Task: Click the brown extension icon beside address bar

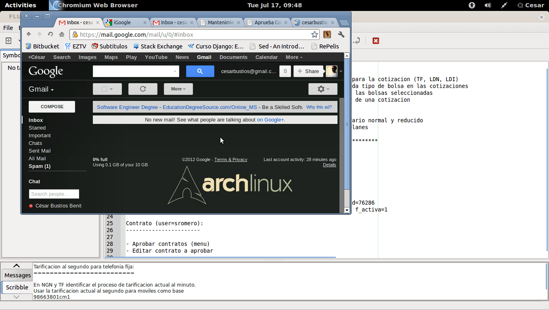Action: point(327,35)
